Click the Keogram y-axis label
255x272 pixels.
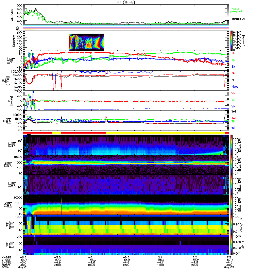(14, 41)
